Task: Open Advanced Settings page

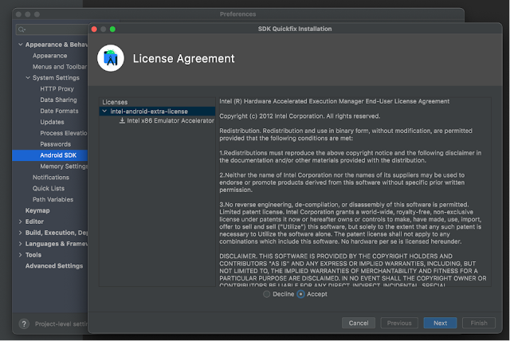Action: click(54, 265)
